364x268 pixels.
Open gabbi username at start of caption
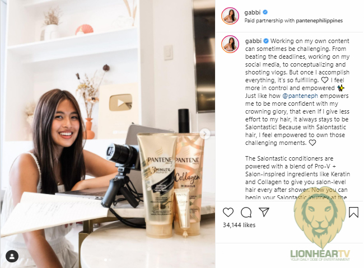(253, 41)
